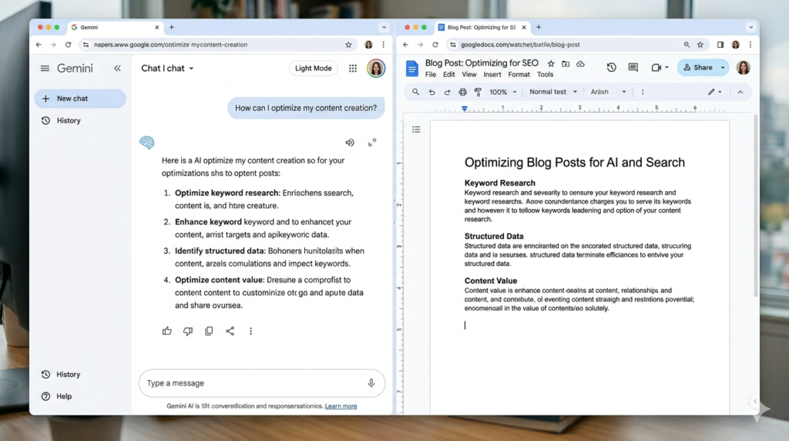Click Gemini window address bar
The width and height of the screenshot is (789, 441).
click(217, 45)
